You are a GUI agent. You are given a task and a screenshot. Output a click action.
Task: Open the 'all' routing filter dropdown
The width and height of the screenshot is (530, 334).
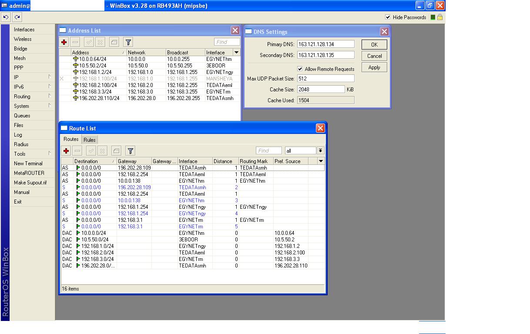(320, 150)
